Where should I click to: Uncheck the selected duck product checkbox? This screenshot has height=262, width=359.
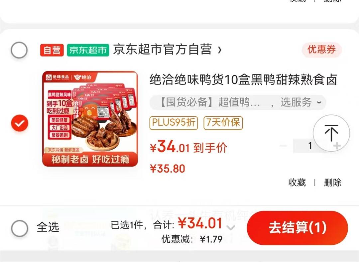coord(20,123)
